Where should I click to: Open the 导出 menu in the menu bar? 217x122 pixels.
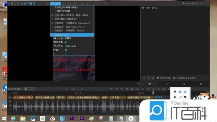[x=75, y=4]
